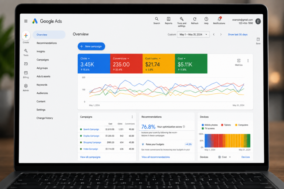This screenshot has height=189, width=284.
Task: Click Show last 30 days link
Action: (x=238, y=34)
